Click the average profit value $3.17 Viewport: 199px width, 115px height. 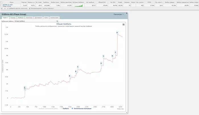94,5
